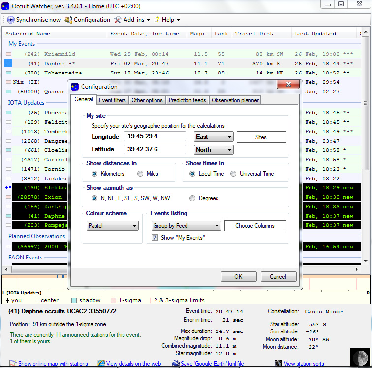Open the Add-ins dropdown menu

(x=132, y=20)
